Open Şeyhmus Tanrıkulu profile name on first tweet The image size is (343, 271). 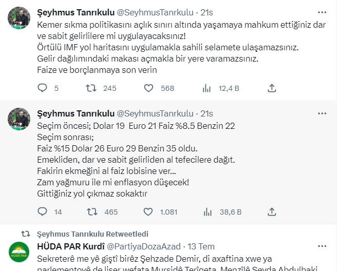tap(75, 11)
